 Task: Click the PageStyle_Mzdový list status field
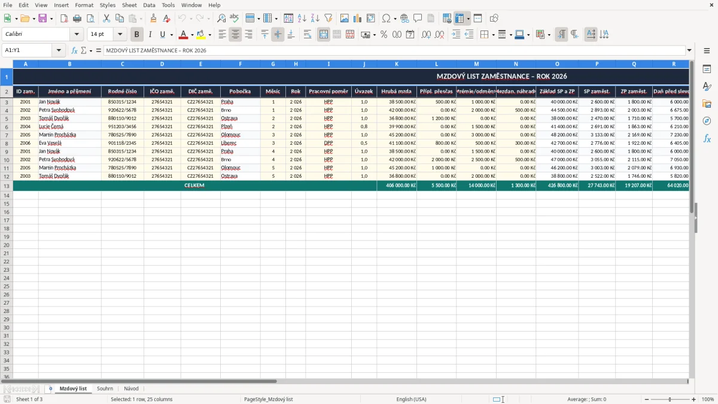(x=268, y=399)
